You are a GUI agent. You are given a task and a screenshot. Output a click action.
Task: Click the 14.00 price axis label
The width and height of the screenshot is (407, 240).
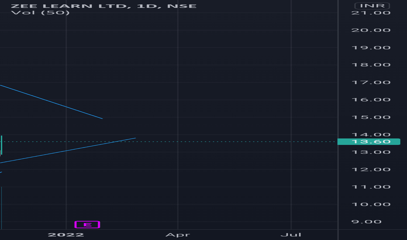[x=371, y=134]
